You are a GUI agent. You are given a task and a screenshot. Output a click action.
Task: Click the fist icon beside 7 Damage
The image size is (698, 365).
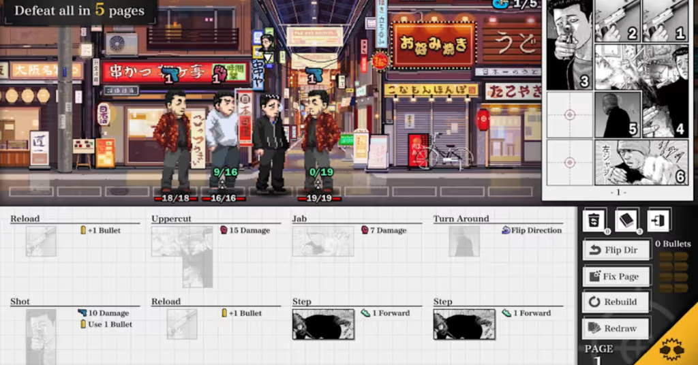365,230
